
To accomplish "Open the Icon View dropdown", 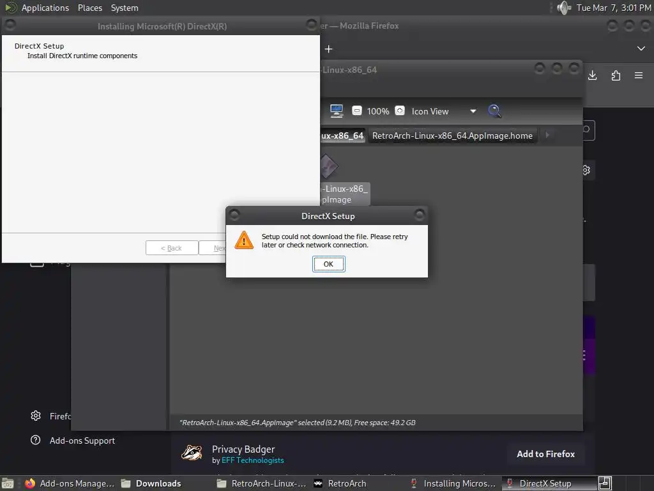I will click(444, 111).
